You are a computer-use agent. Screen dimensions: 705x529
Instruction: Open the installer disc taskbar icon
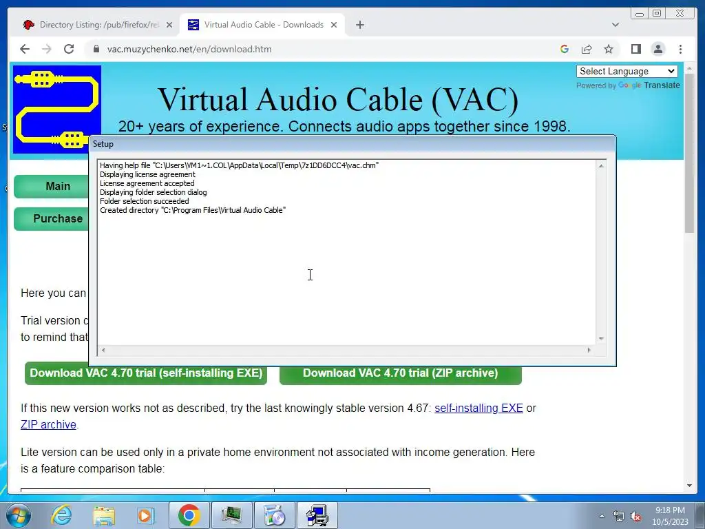pyautogui.click(x=274, y=515)
